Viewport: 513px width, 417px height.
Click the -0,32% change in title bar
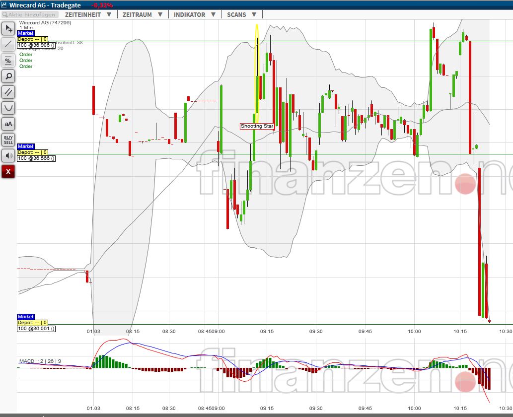click(102, 5)
